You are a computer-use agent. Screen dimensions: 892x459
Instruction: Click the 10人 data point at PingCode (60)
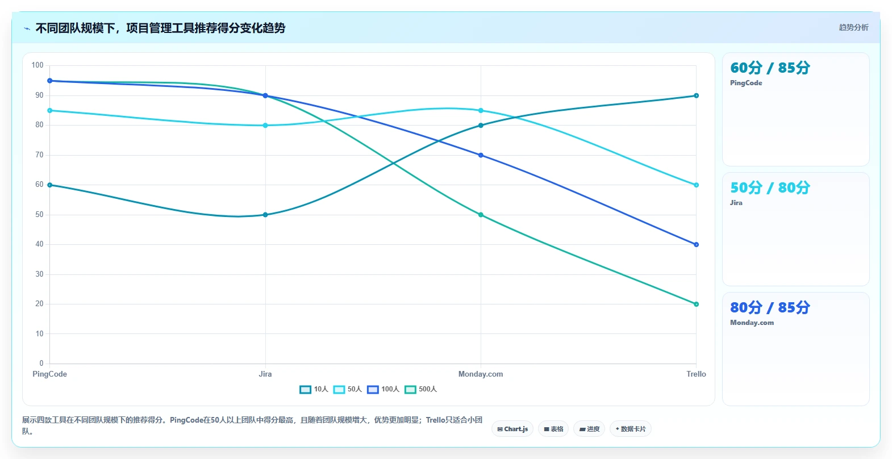pos(50,185)
